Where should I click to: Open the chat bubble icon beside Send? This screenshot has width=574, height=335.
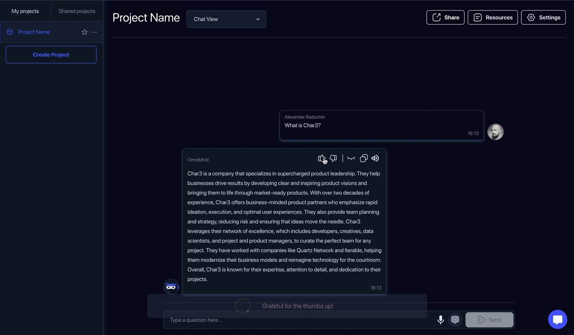[455, 320]
